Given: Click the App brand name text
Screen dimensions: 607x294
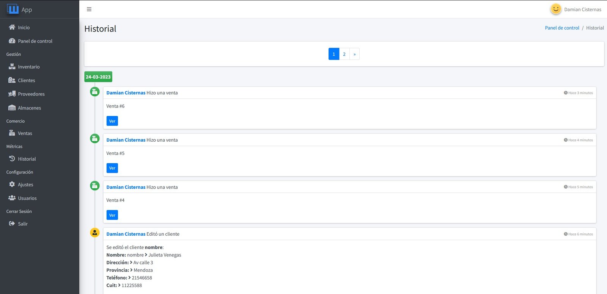Looking at the screenshot, I should 27,9.
